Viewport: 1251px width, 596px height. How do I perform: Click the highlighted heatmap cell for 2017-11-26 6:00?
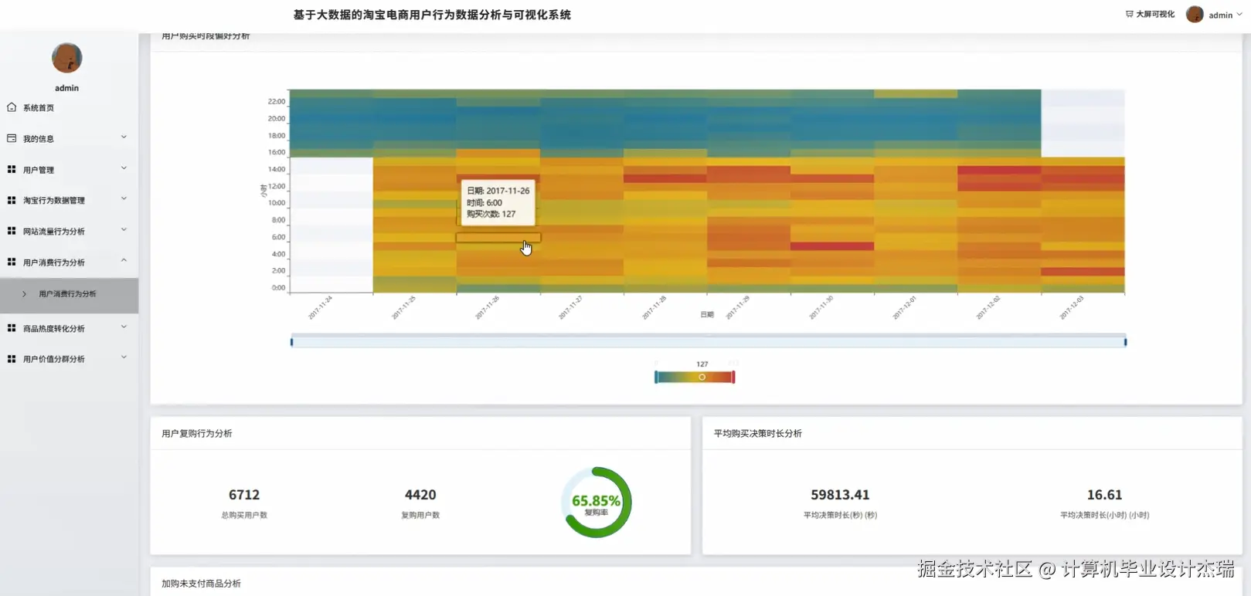click(498, 238)
